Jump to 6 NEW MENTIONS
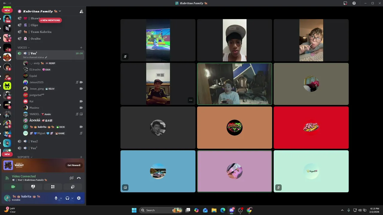 (x=50, y=20)
